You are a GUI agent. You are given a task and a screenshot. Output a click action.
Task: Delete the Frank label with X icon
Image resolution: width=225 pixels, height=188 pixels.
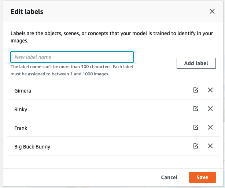(x=210, y=127)
